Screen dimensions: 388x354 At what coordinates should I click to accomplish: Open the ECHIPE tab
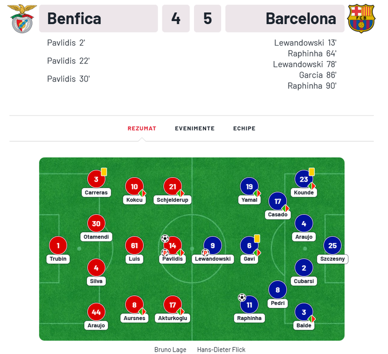point(244,129)
